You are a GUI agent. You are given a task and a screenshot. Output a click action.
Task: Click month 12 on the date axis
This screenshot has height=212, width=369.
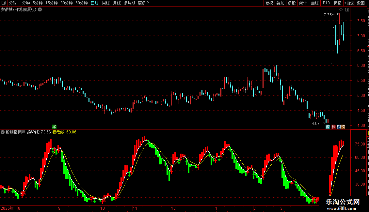click(173, 208)
